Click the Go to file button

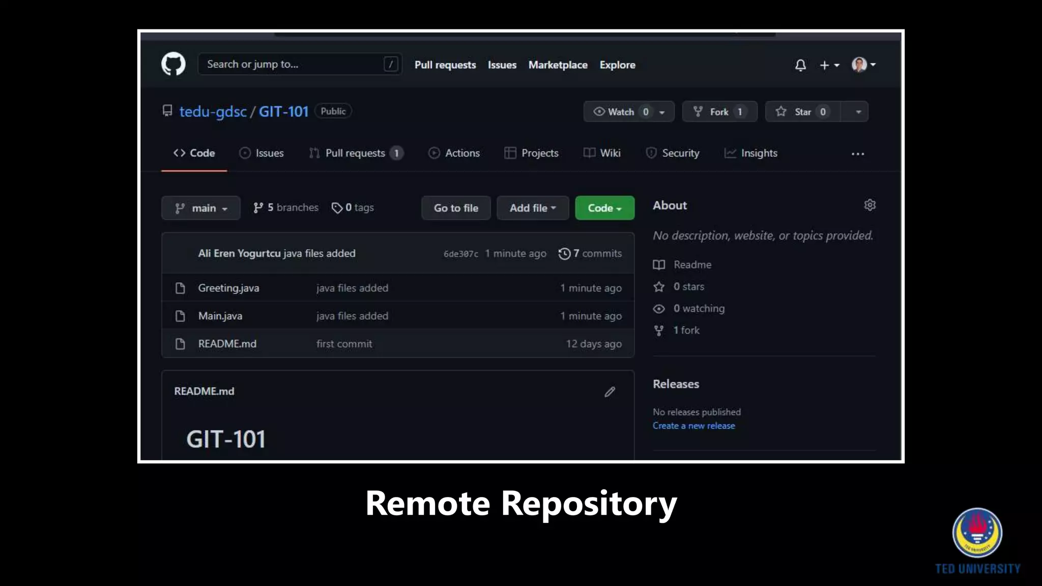(456, 208)
